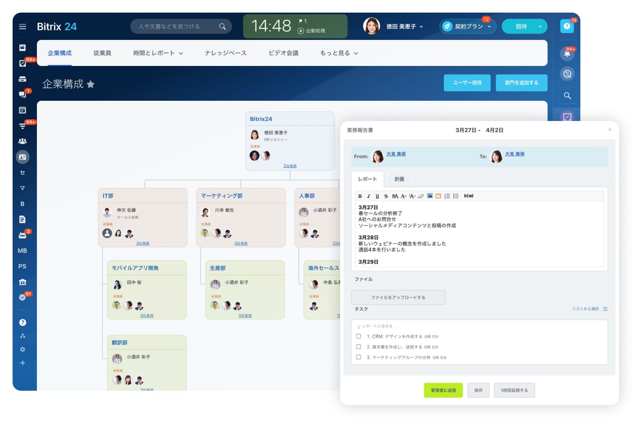Open font size dropdown in editor
Viewport: 640px width, 426px height.
[412, 196]
